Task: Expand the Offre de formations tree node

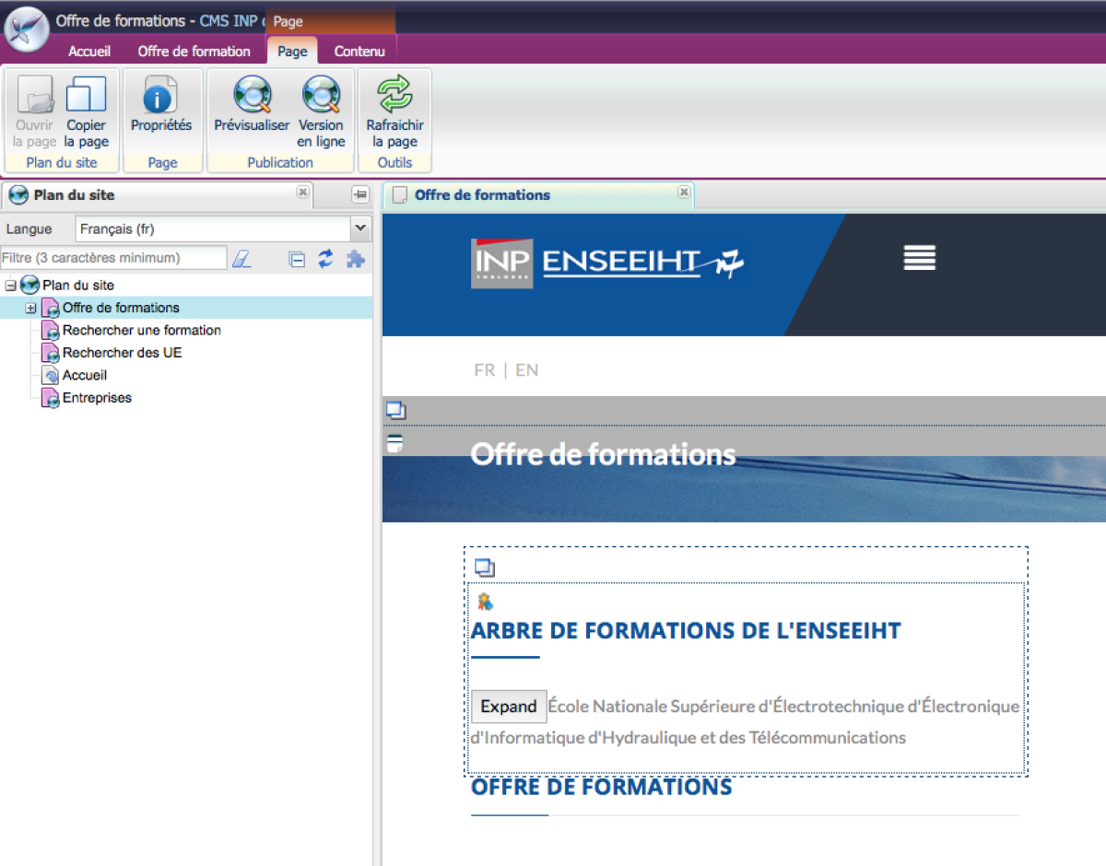Action: (29, 308)
